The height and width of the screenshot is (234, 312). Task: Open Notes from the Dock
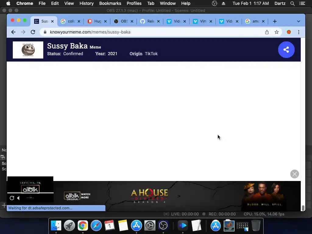[x=123, y=225]
